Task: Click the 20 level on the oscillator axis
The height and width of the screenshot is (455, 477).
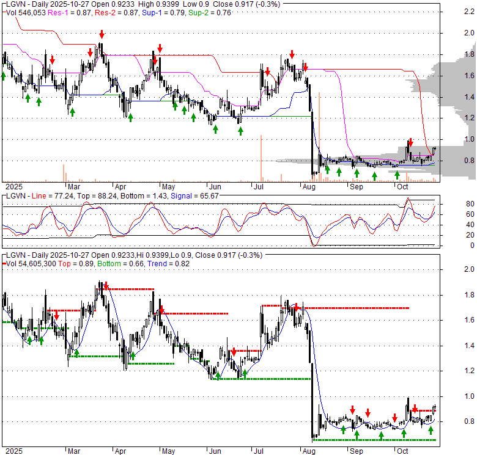Action: tap(470, 235)
